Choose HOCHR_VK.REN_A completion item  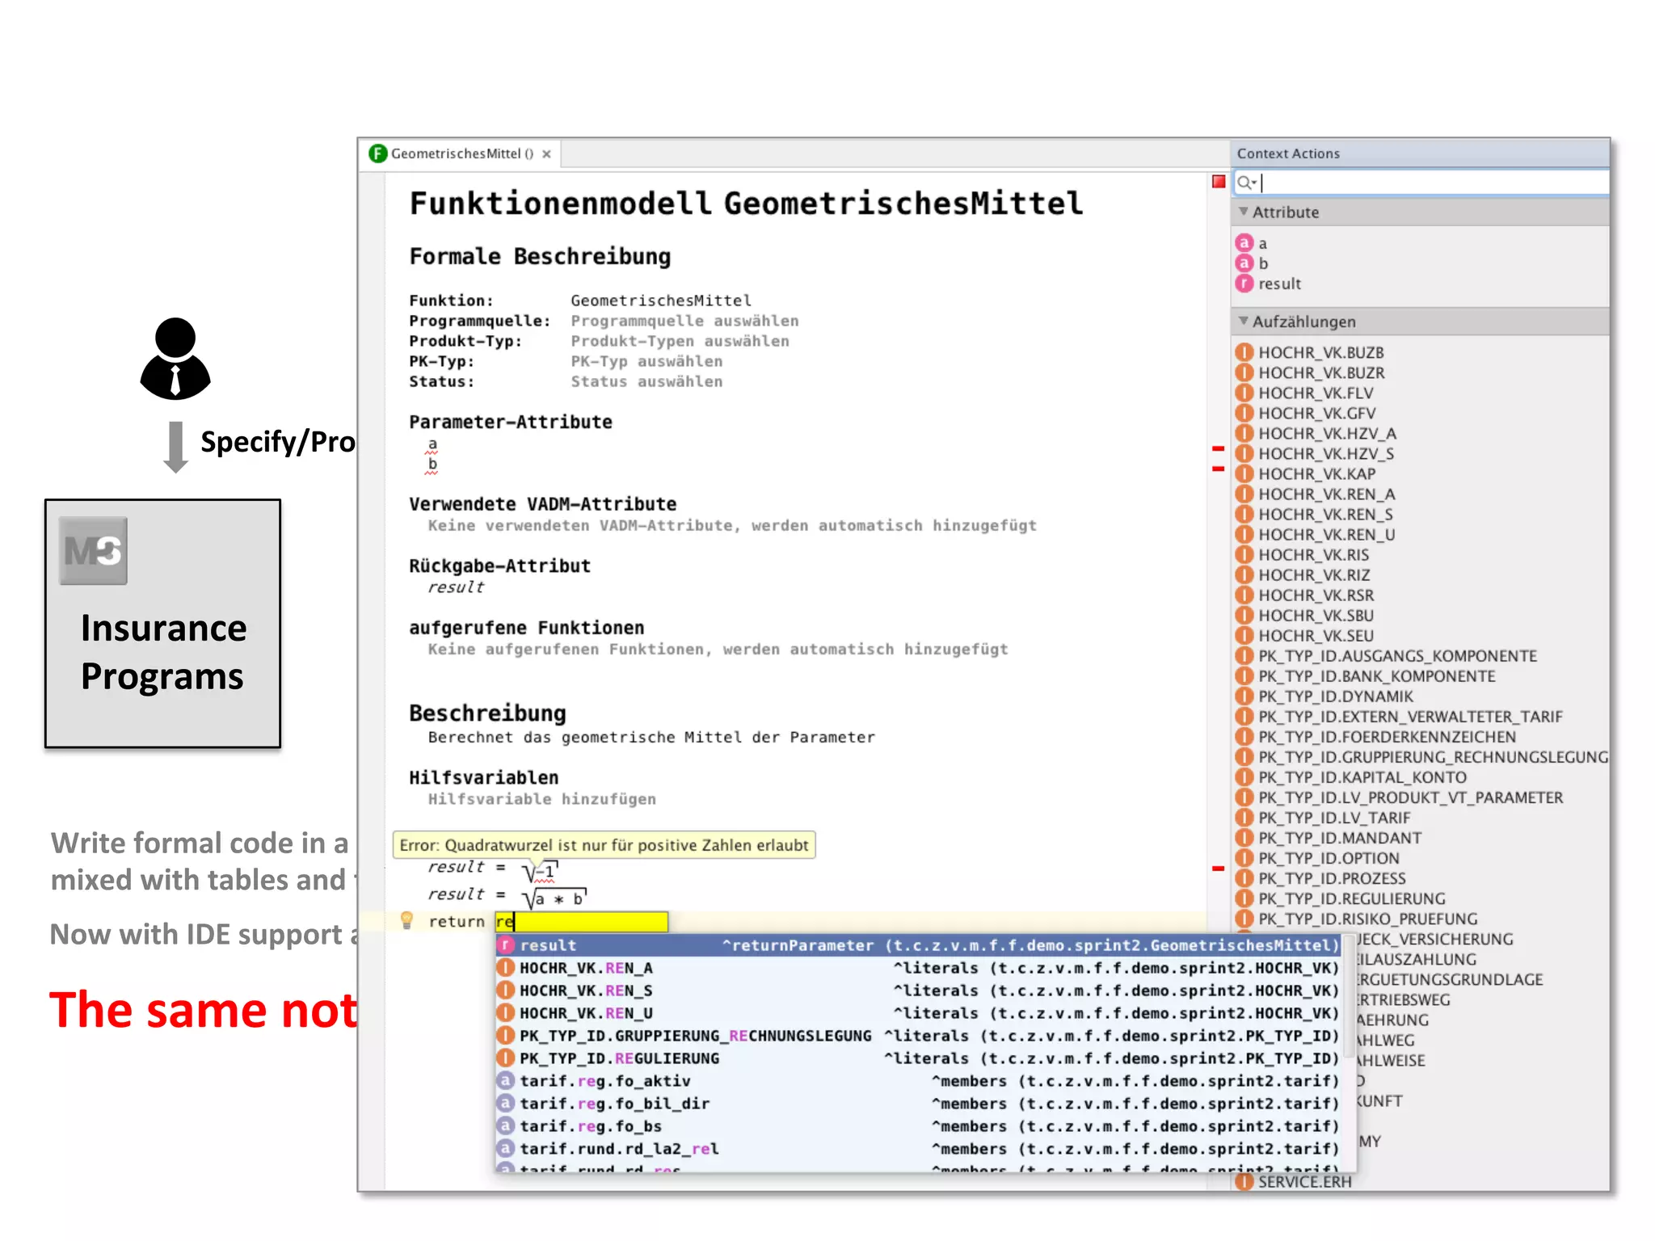(x=918, y=968)
